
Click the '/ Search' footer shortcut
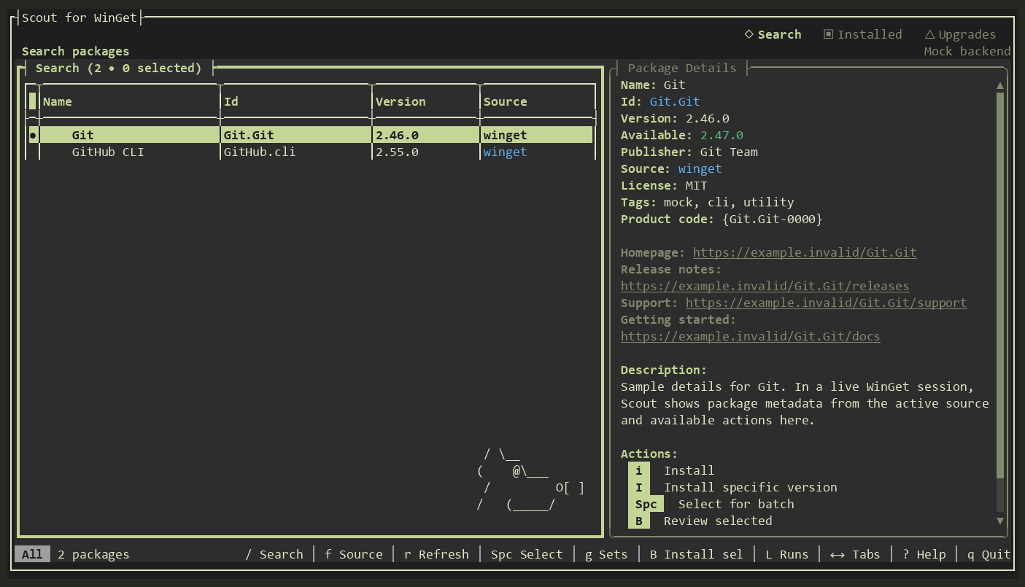(x=274, y=554)
